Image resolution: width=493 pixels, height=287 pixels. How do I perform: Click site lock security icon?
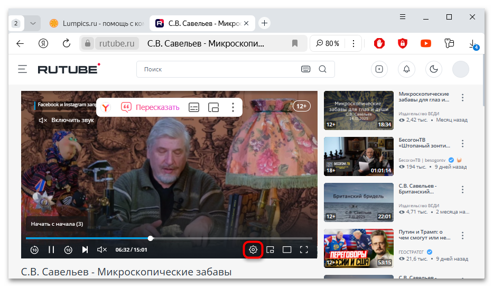pyautogui.click(x=88, y=43)
